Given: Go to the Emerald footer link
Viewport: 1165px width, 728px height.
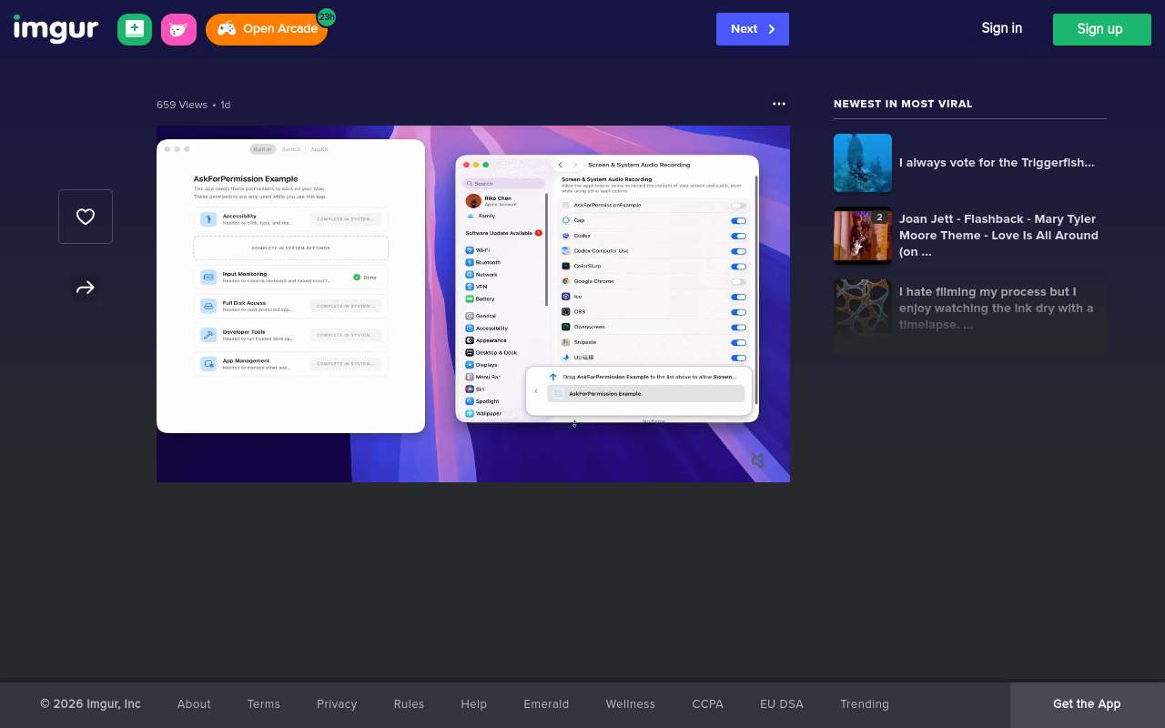Looking at the screenshot, I should (546, 704).
